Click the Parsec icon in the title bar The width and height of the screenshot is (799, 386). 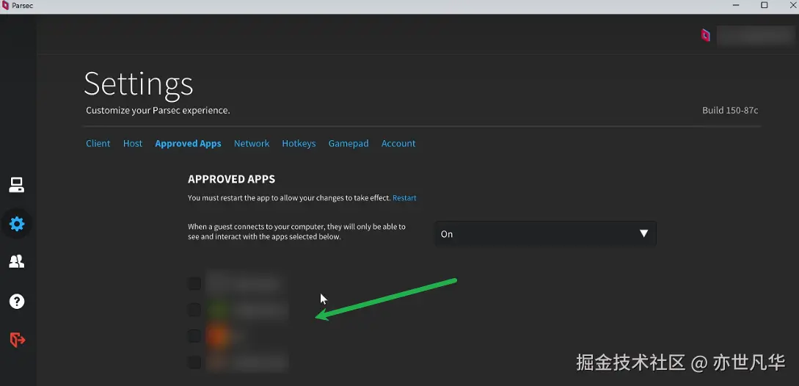tap(5, 5)
